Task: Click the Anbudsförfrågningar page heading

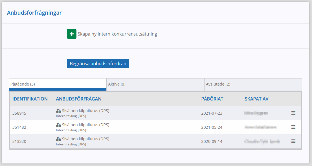Action: tap(34, 13)
